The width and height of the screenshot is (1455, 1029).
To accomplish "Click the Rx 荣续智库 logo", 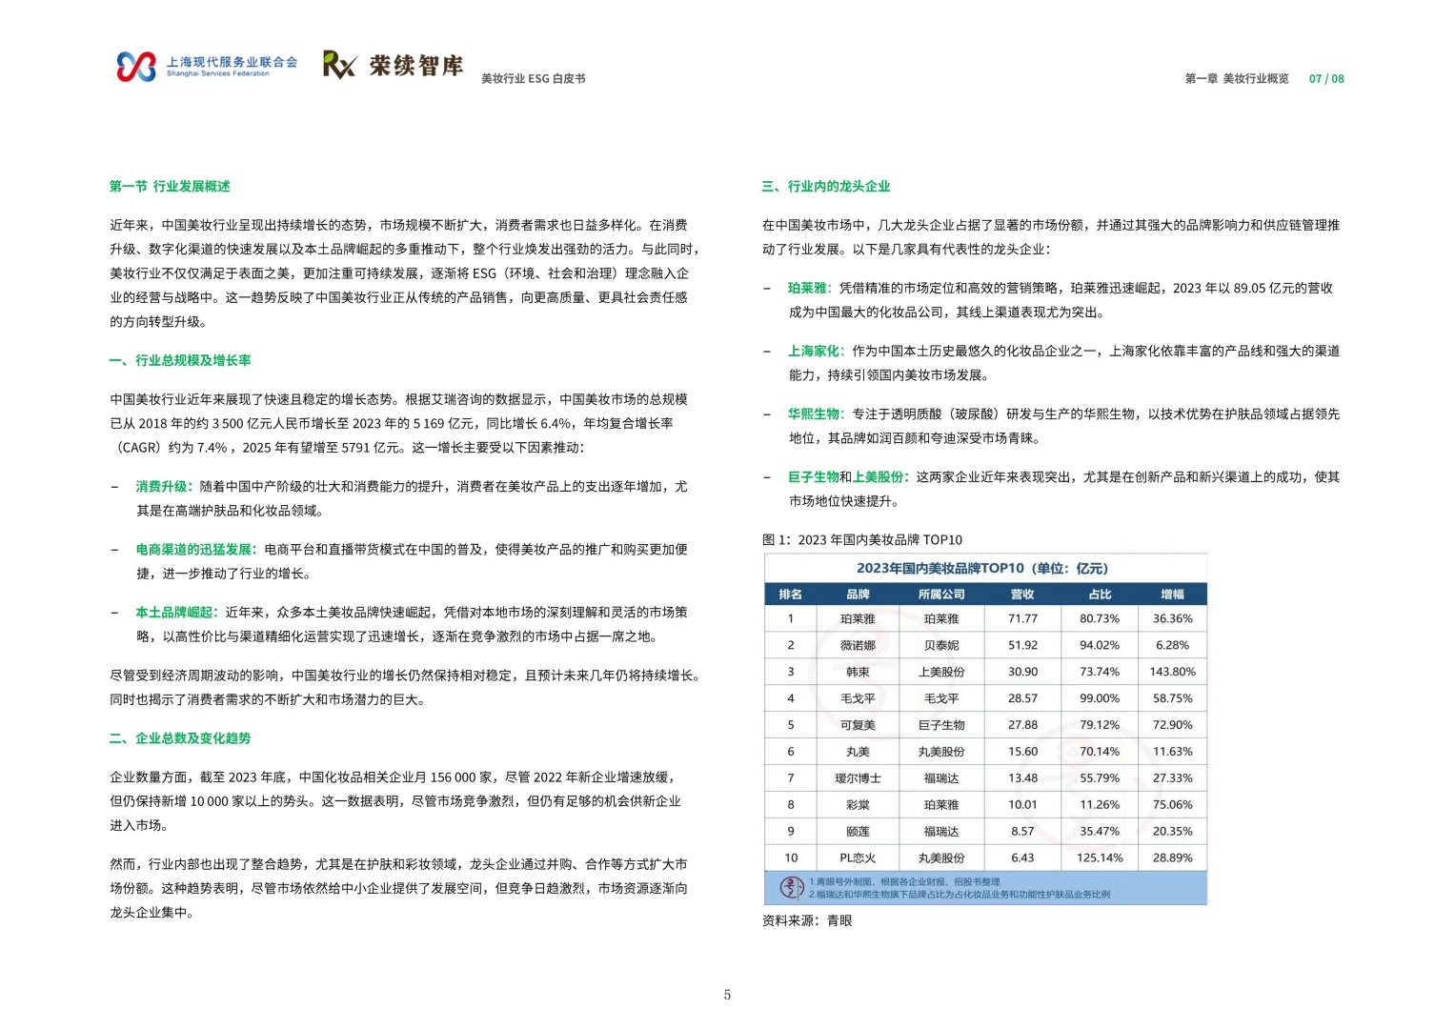I will click(x=393, y=65).
